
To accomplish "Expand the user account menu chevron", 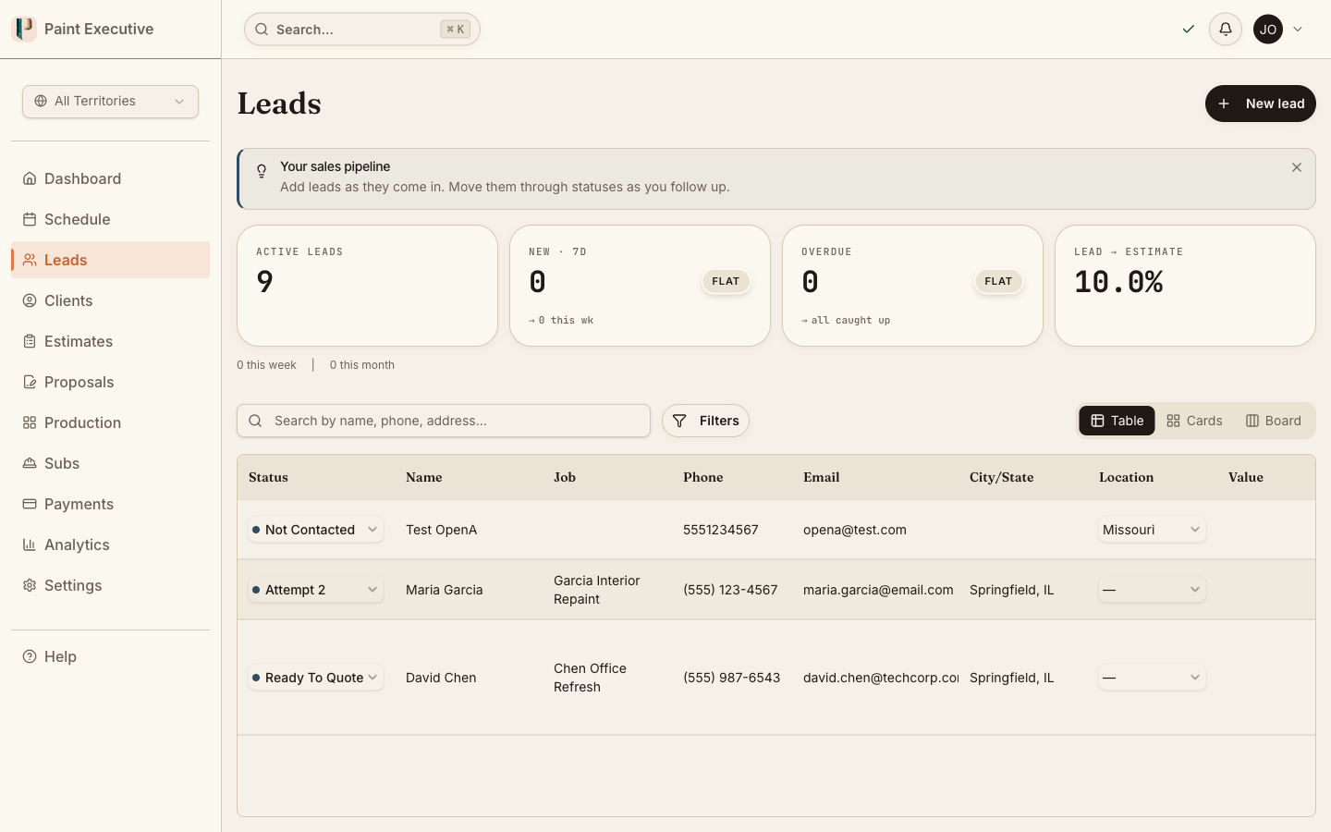I will (1298, 30).
